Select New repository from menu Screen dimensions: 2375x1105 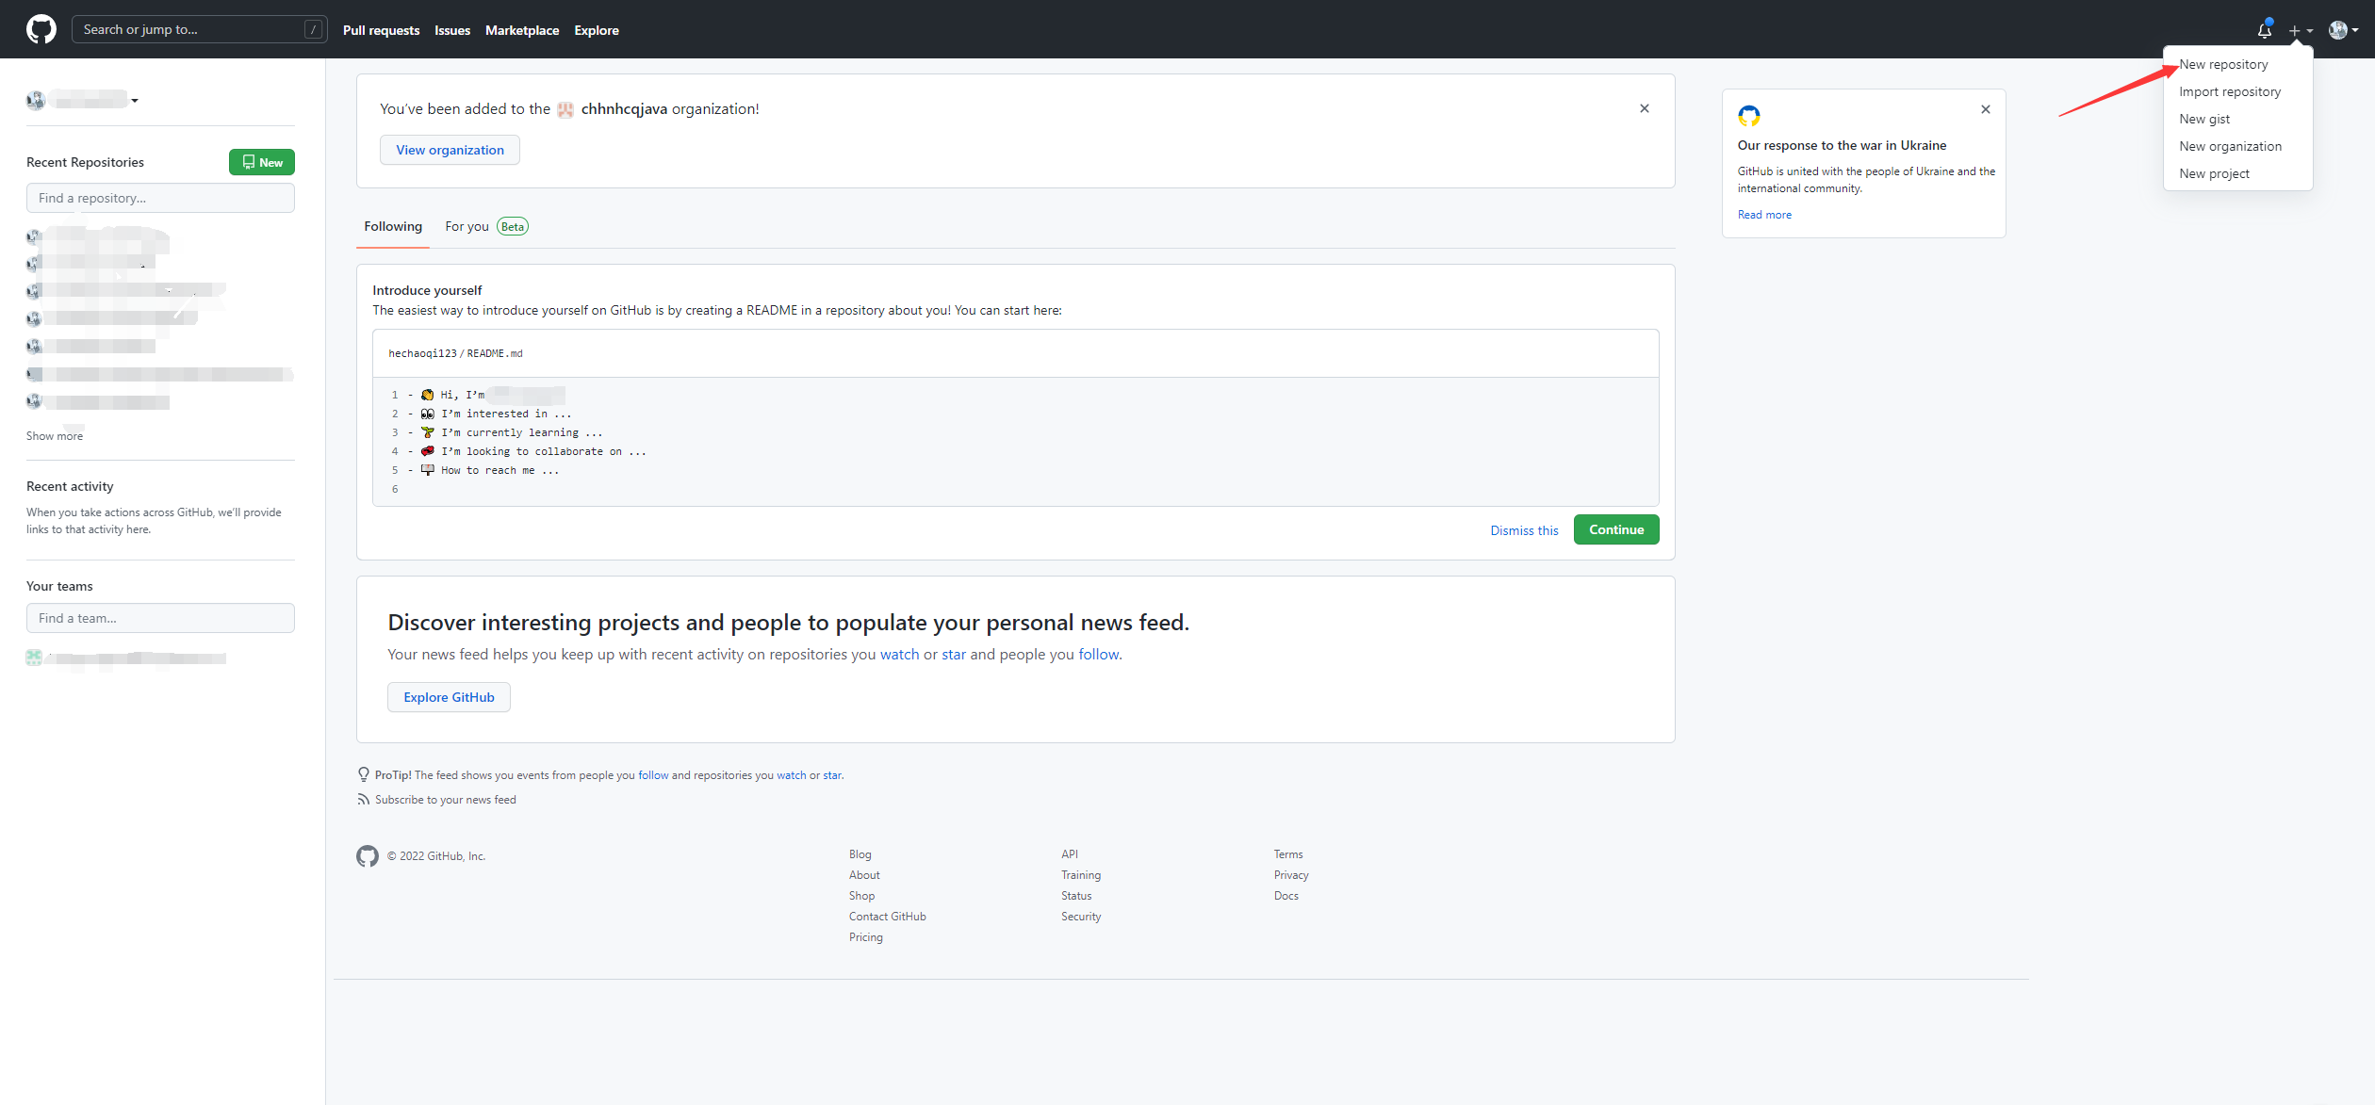click(x=2223, y=64)
